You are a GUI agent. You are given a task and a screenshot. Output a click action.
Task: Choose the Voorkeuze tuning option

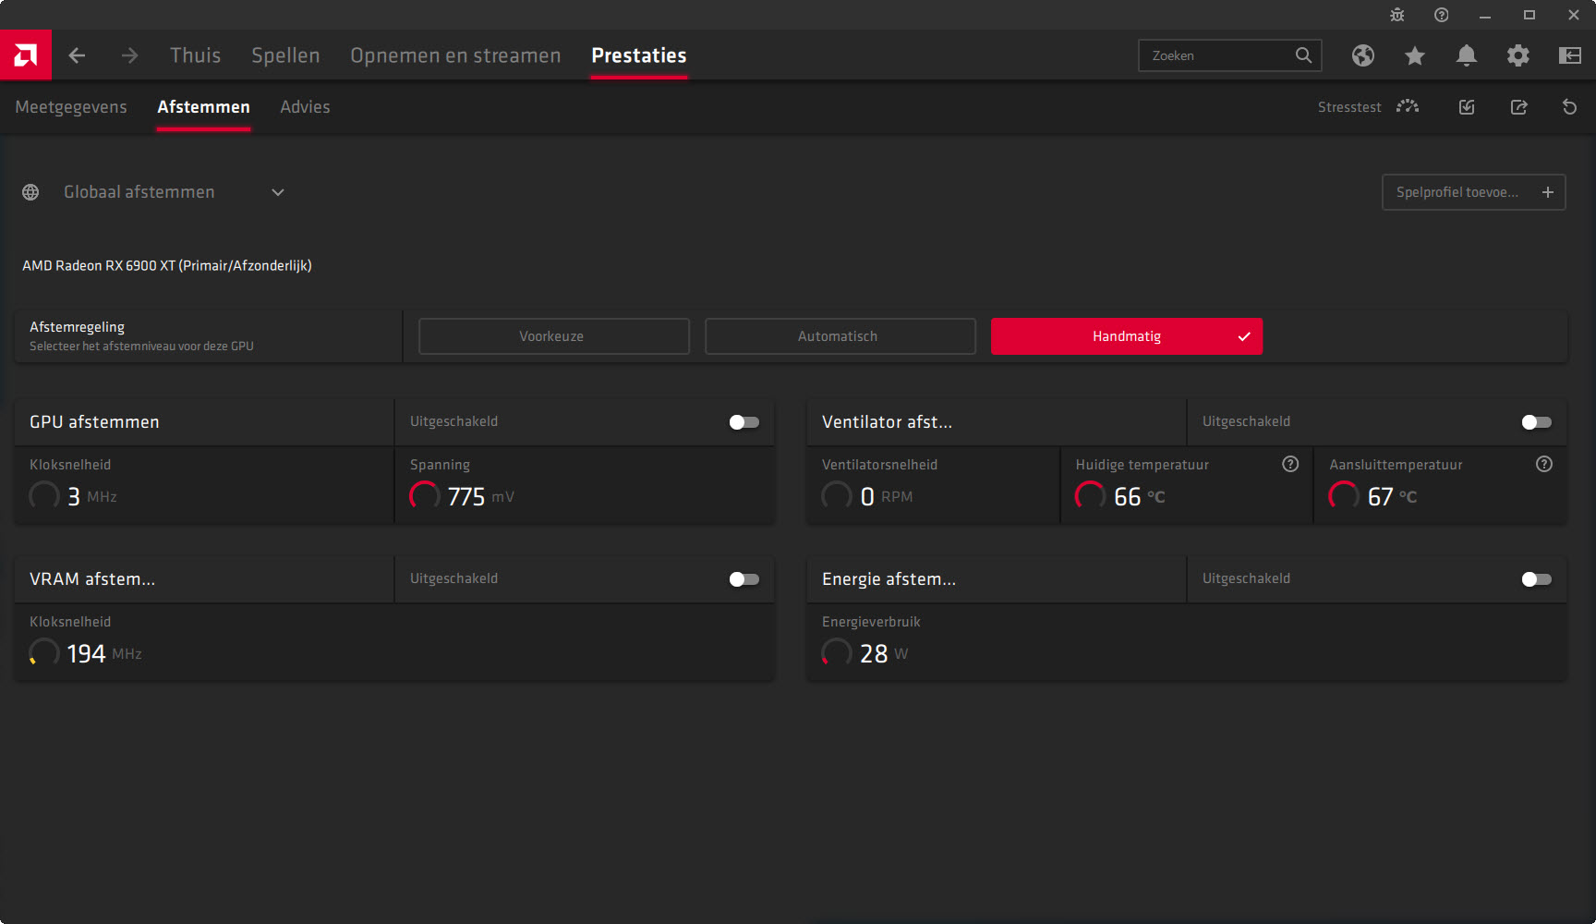point(554,336)
